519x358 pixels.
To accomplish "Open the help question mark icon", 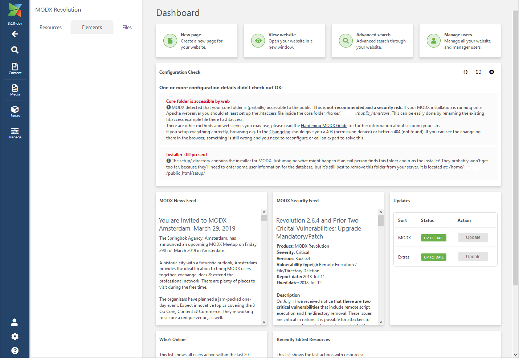I will pyautogui.click(x=15, y=351).
